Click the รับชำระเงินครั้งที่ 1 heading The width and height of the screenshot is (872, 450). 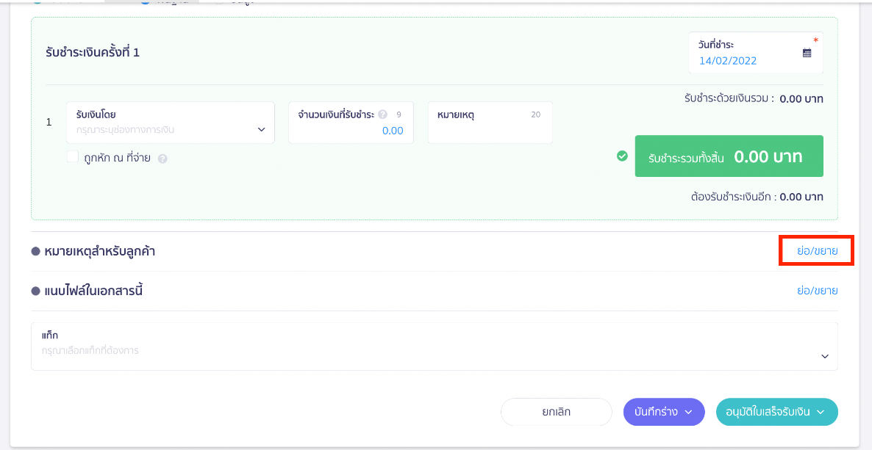coord(93,53)
